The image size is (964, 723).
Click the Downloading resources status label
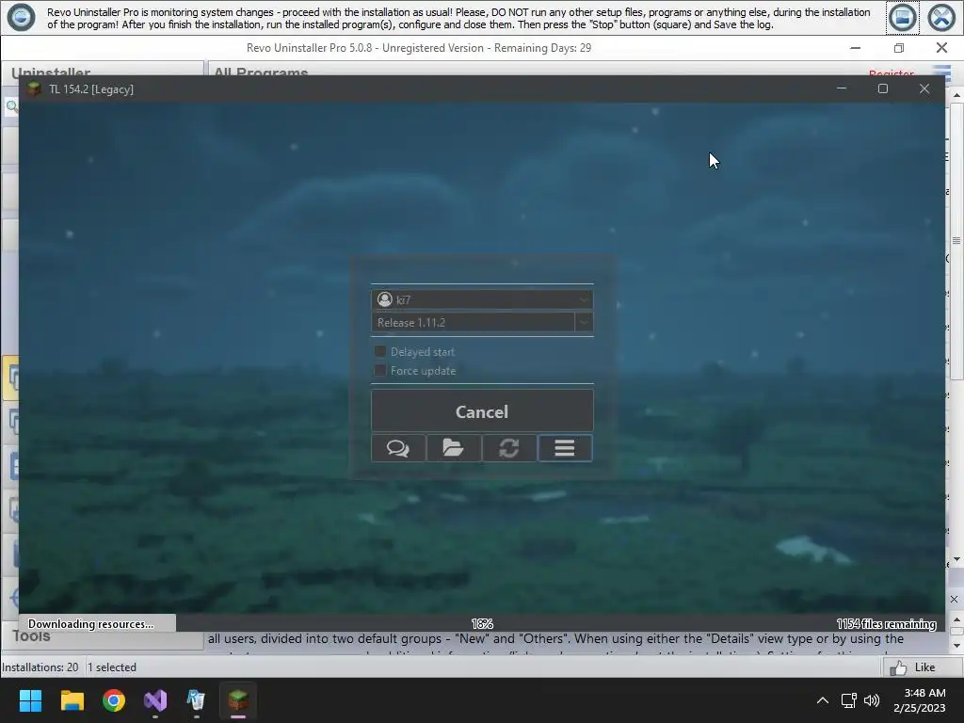tap(91, 623)
